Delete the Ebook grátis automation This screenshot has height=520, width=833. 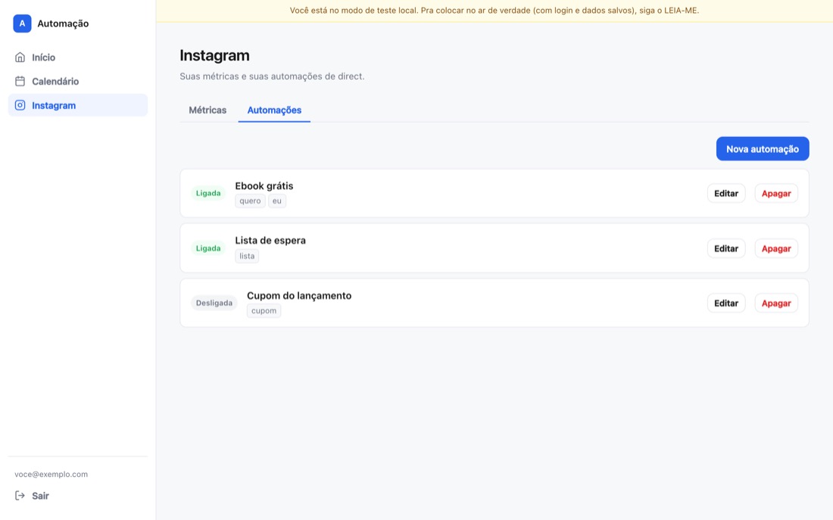click(776, 193)
